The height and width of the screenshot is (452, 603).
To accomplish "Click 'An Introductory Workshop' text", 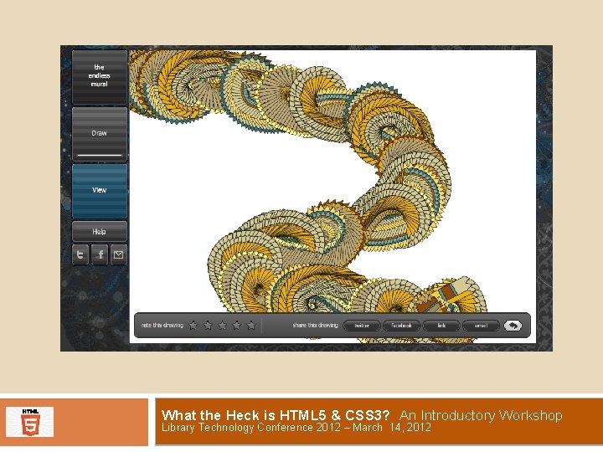I will pyautogui.click(x=481, y=415).
